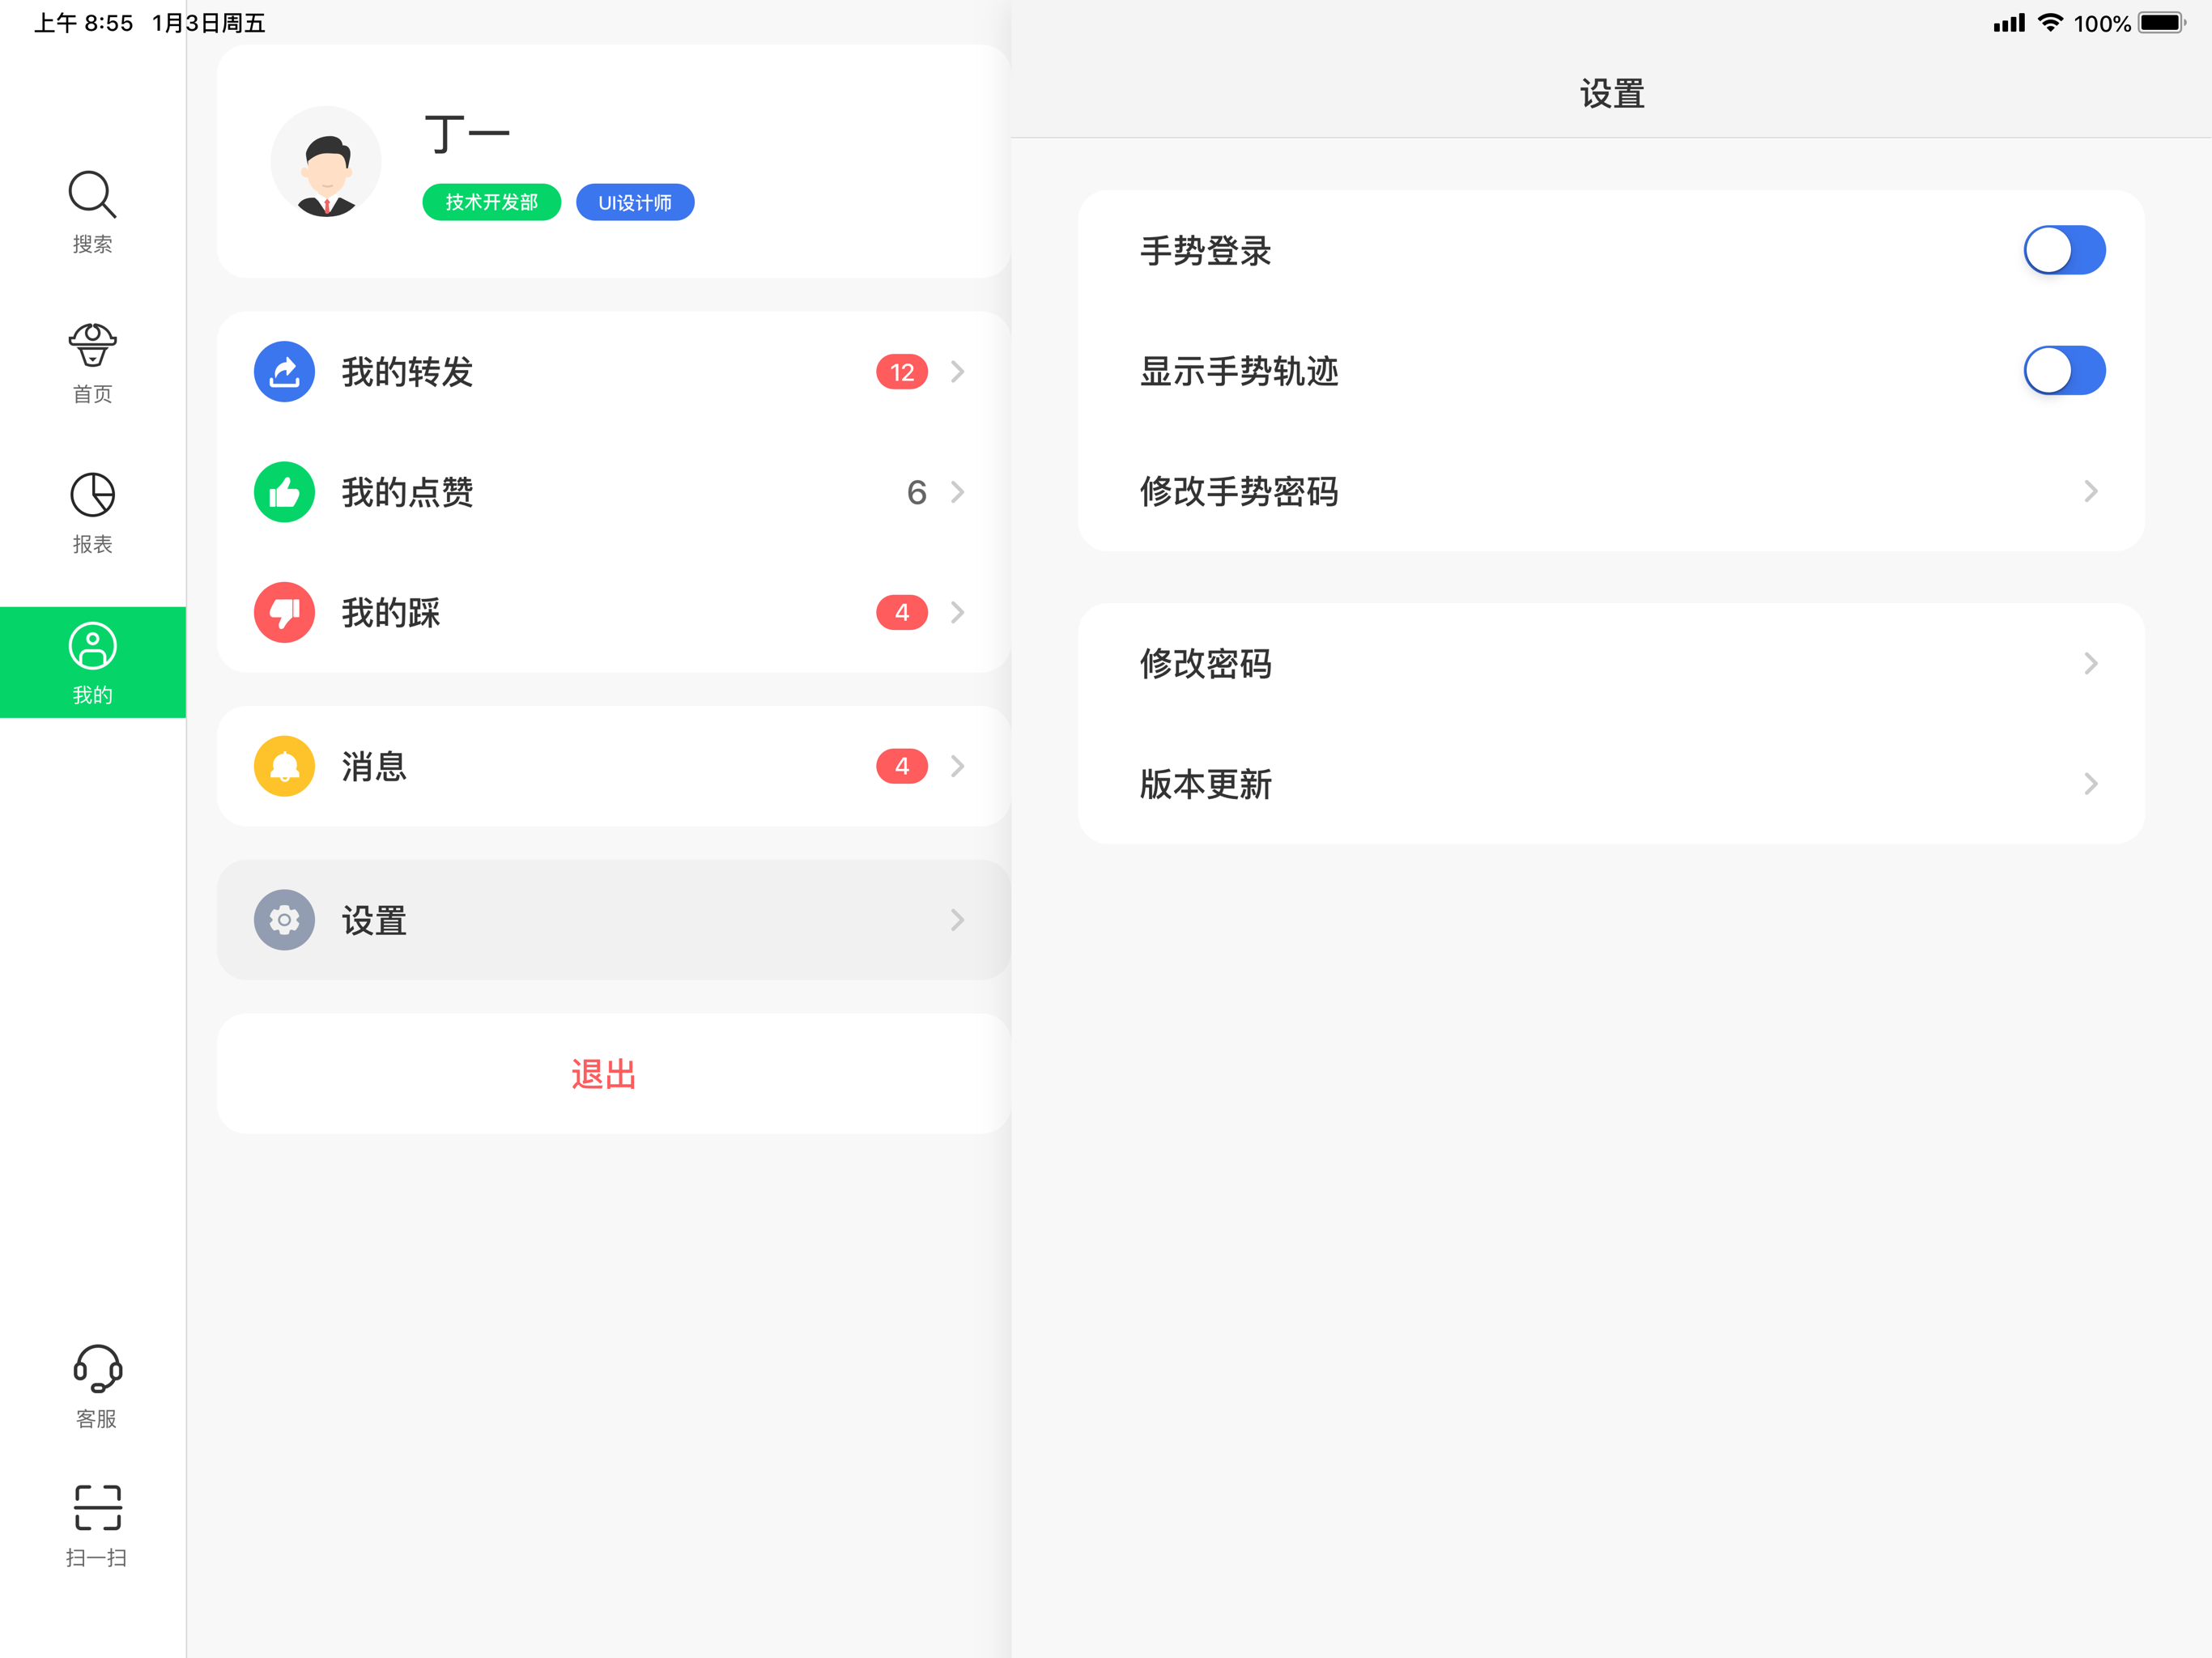2212x1658 pixels.
Task: Select the 我的转发 menu row label
Action: click(407, 372)
